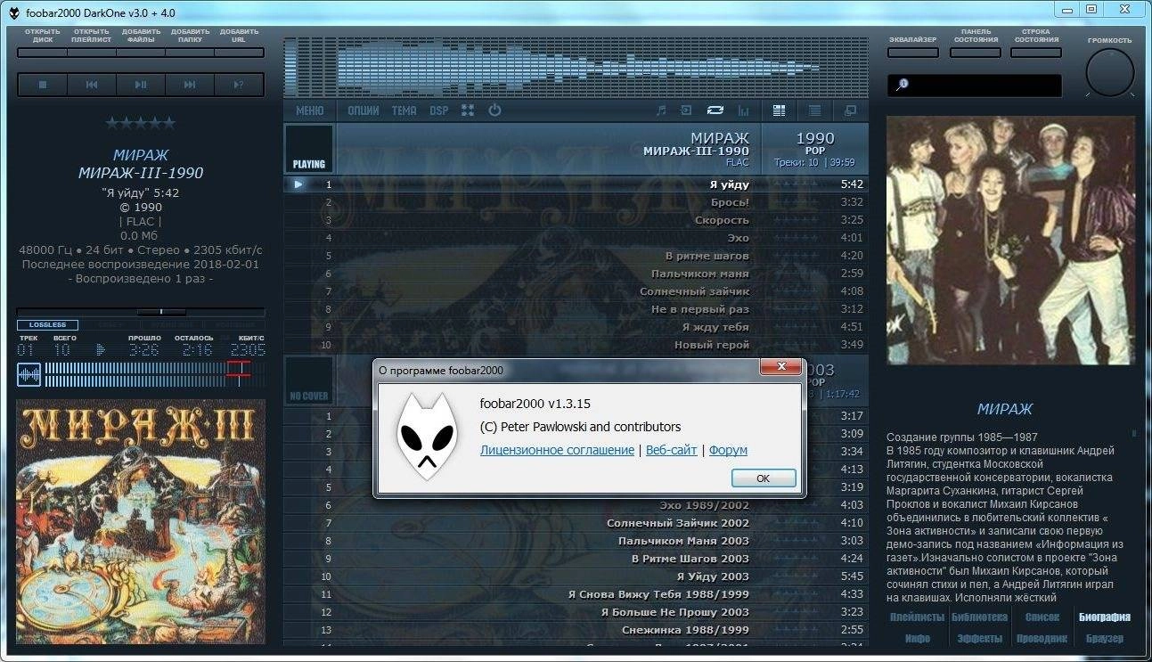Click the search input field
1152x662 pixels.
click(975, 85)
